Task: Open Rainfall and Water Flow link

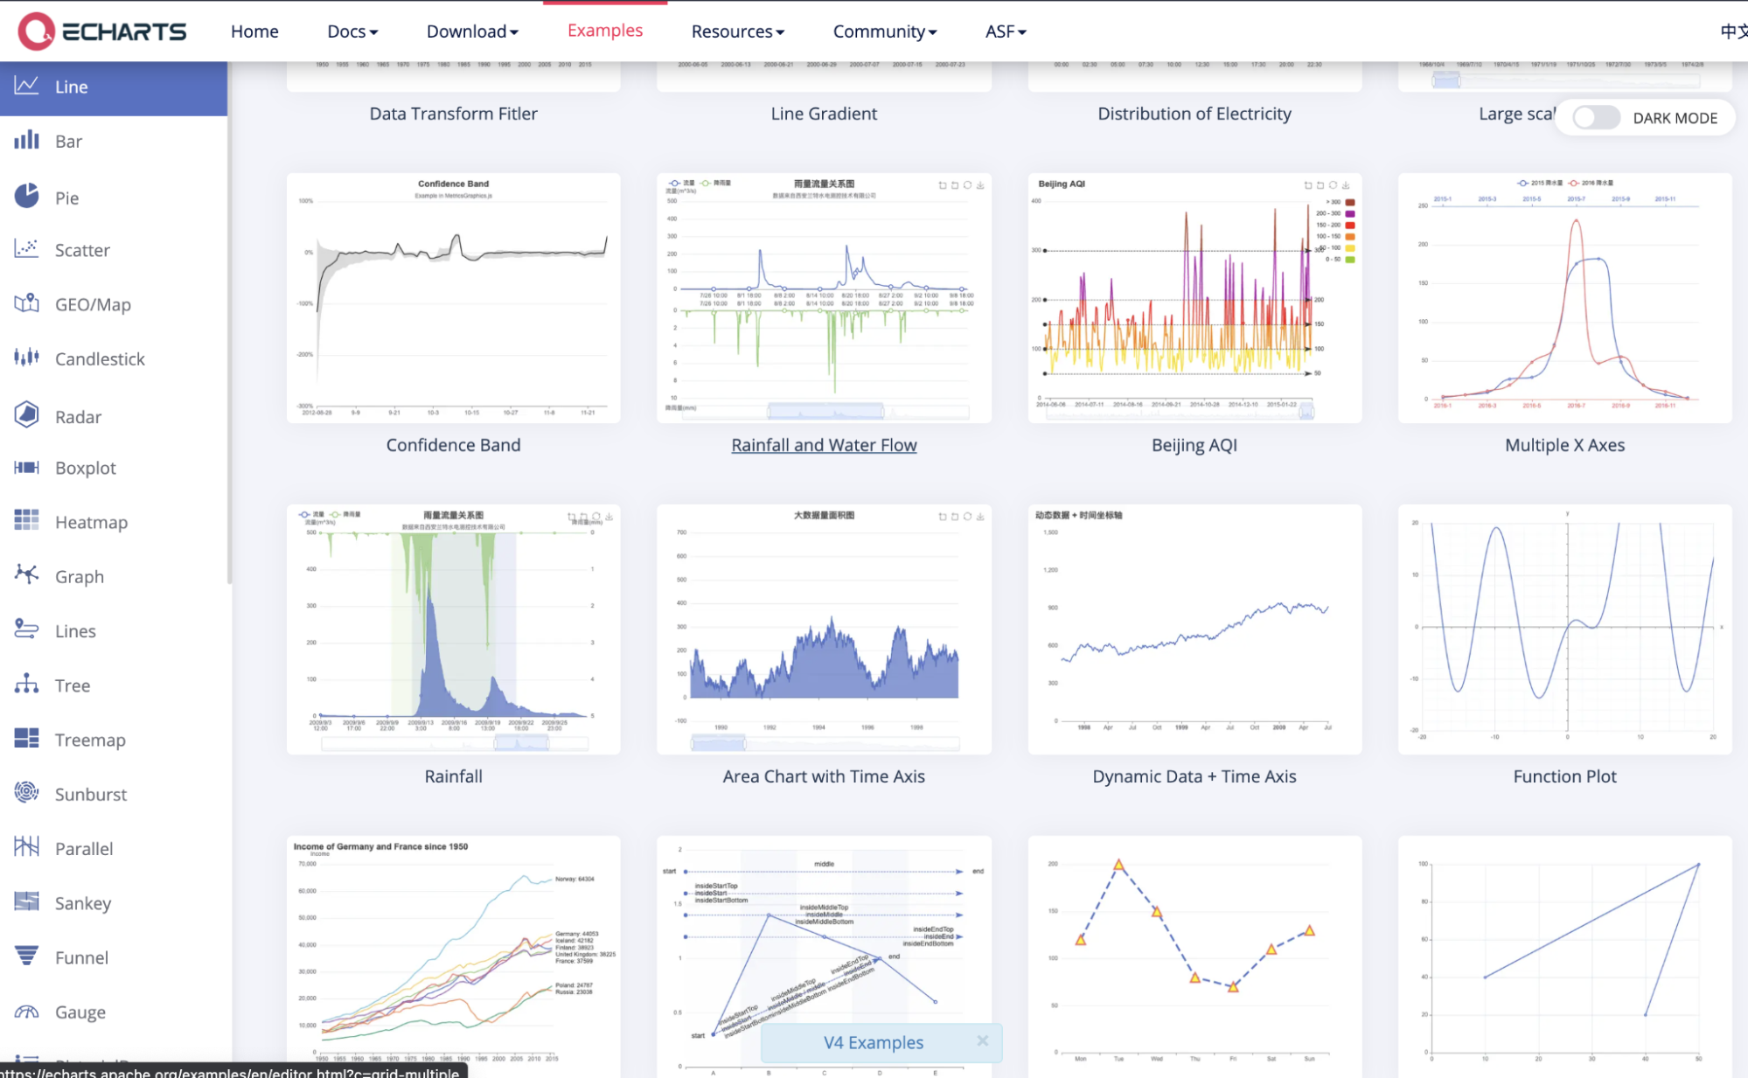Action: (824, 445)
